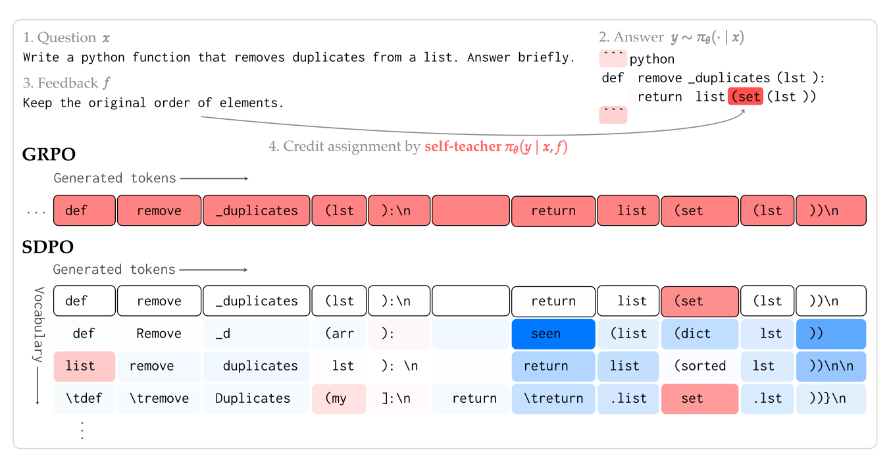Click the red-highlighted '(set' token in SDPO row
This screenshot has height=462, width=891.
(700, 301)
